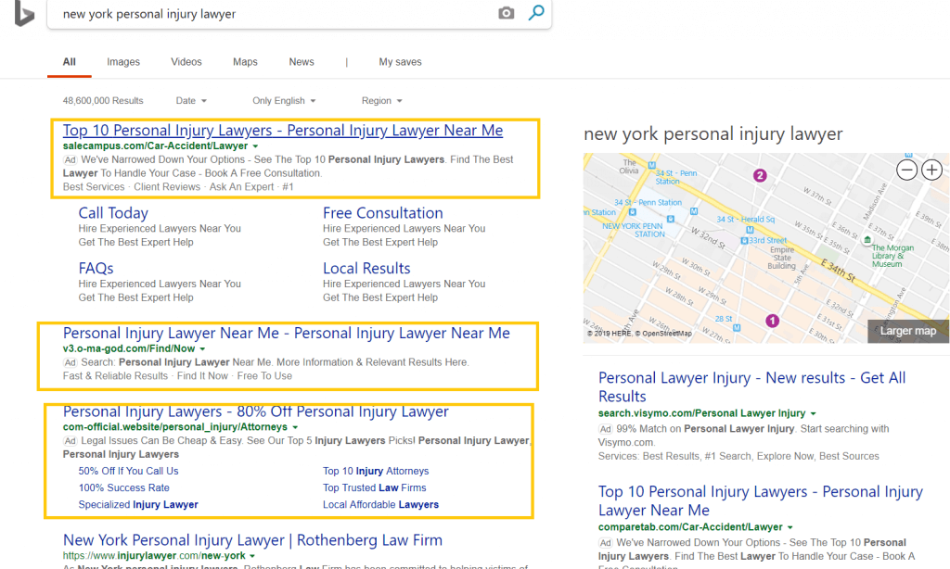Open Personal Injury Lawyer Near Me ad title

(287, 333)
